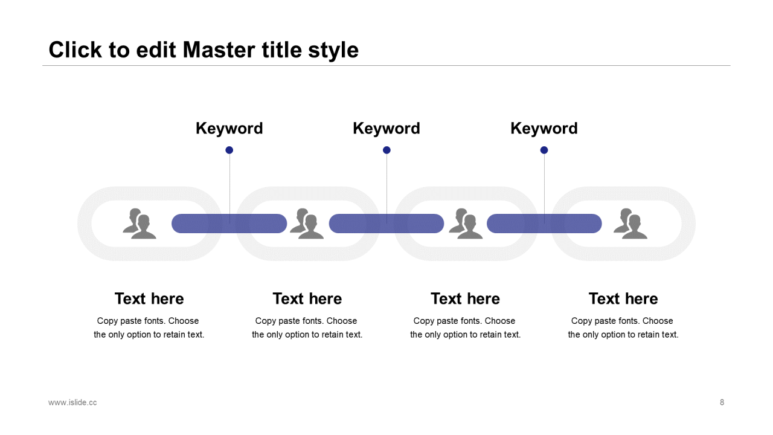The image size is (773, 435).
Task: Select the people icon in the second chain link
Action: pos(307,224)
